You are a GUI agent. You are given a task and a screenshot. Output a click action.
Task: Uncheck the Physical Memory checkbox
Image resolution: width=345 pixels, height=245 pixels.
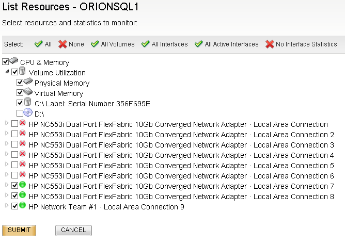point(20,83)
